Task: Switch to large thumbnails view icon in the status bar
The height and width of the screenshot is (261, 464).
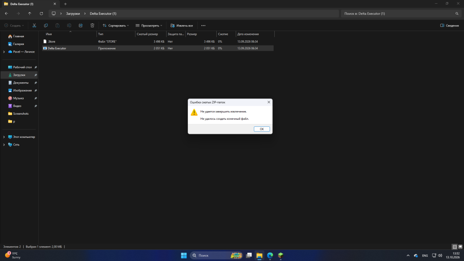Action: tap(460, 247)
